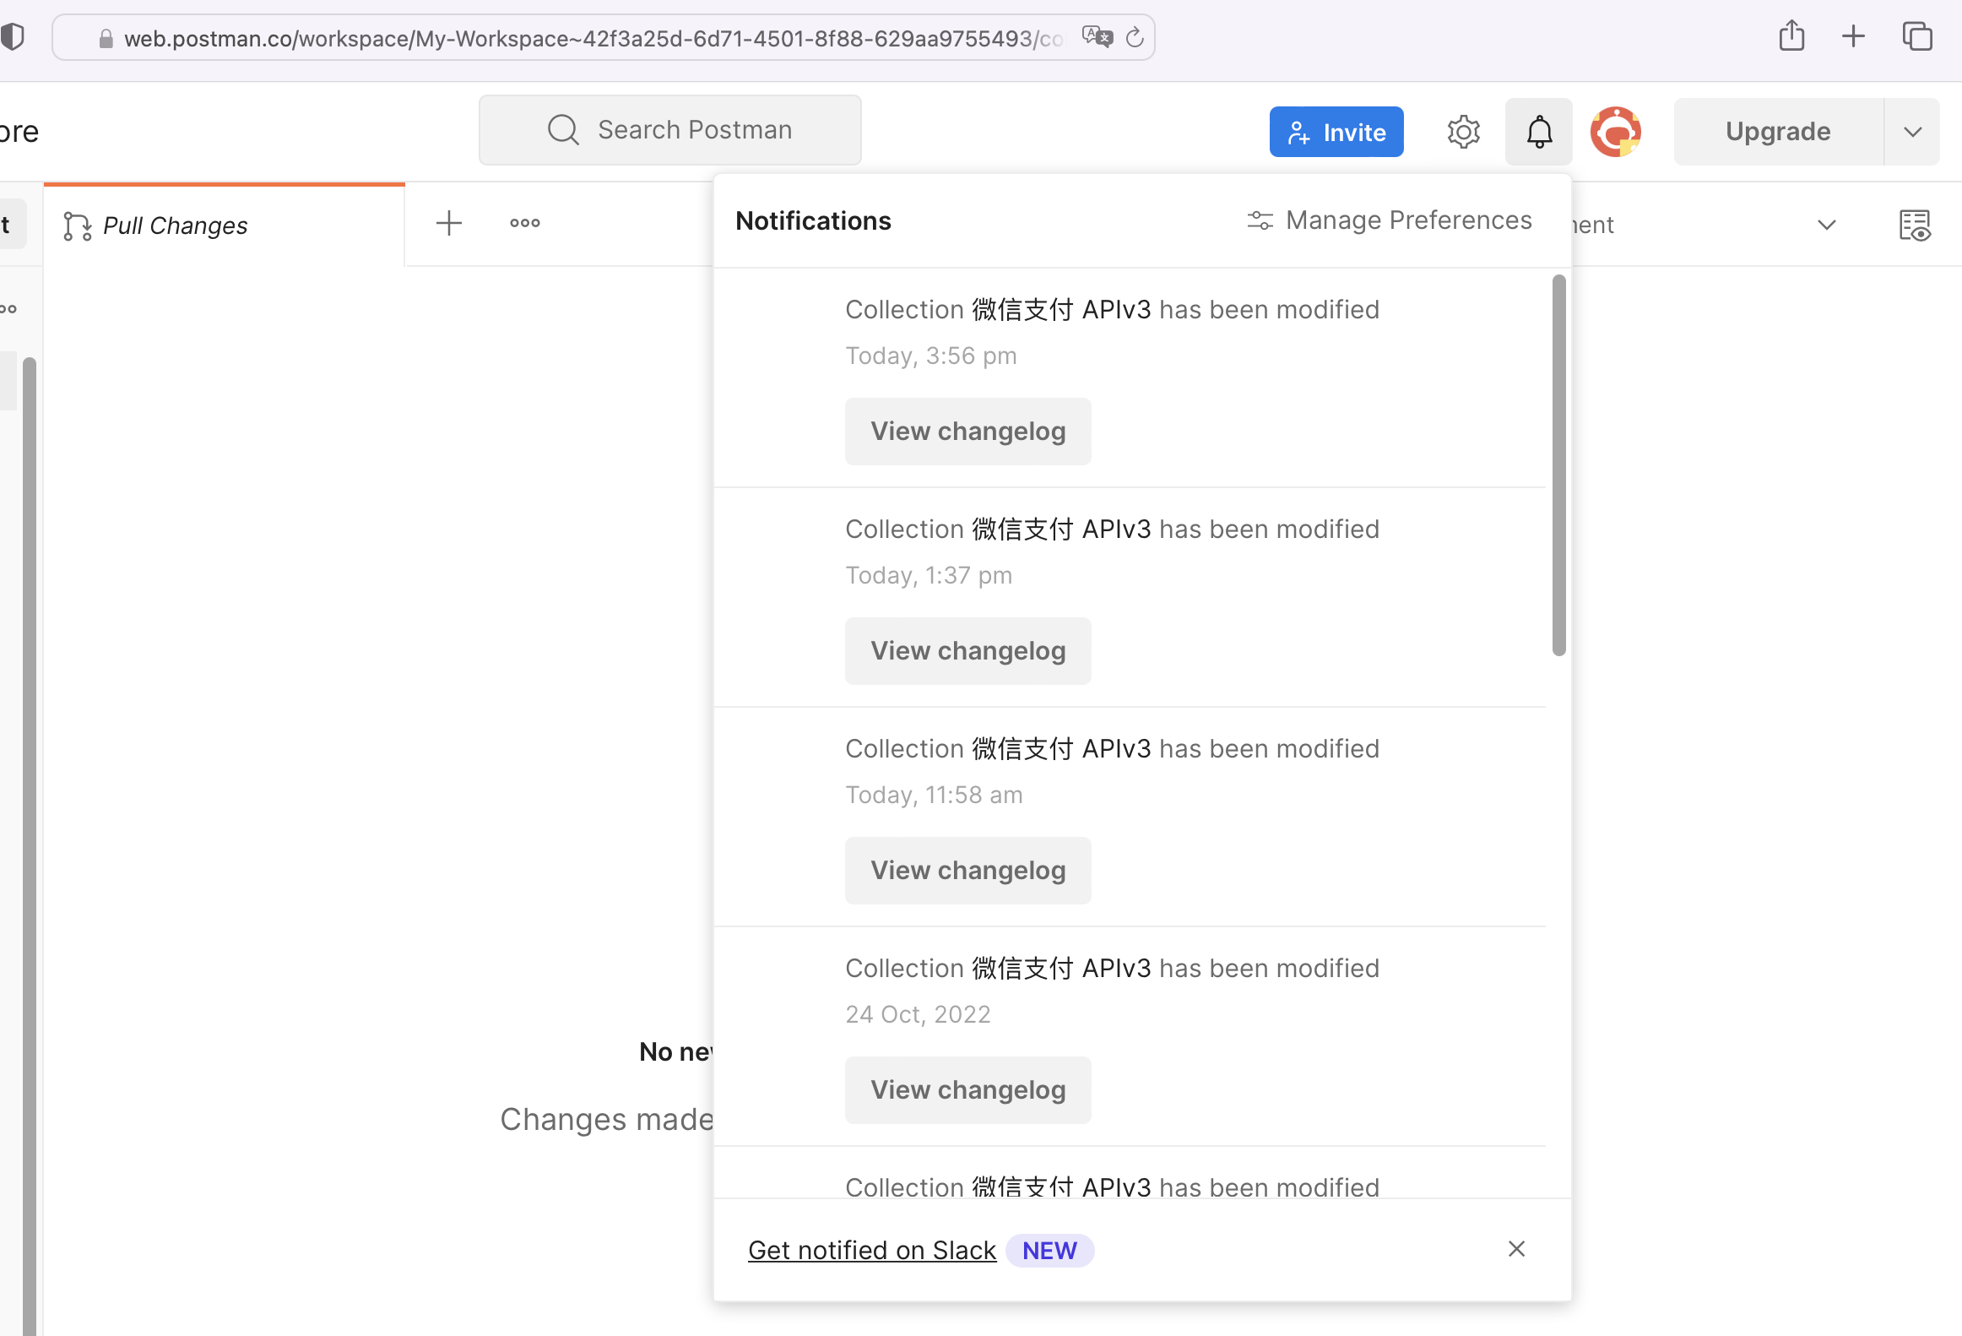
Task: Click the Notifications panel heading
Action: 813,221
